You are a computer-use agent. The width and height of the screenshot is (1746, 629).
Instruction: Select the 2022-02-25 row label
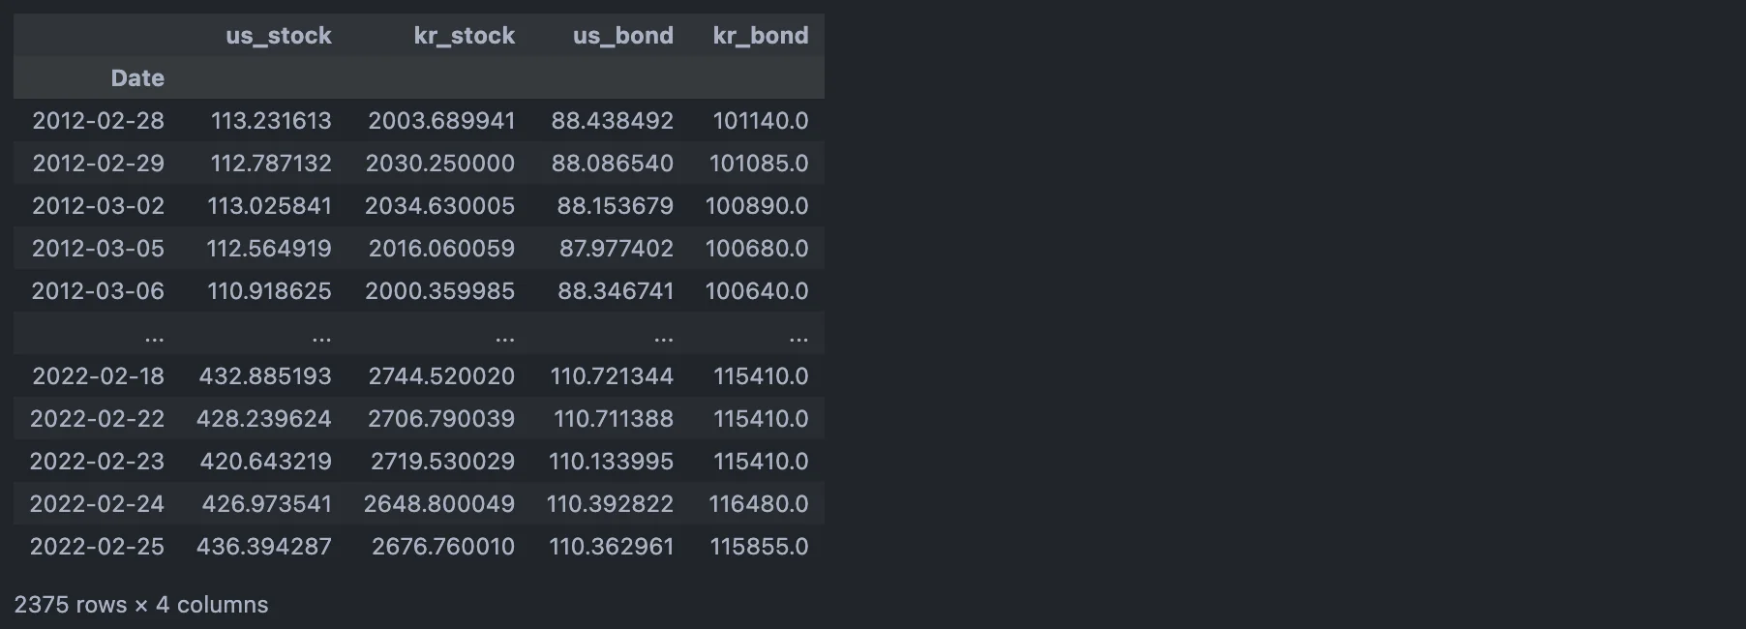click(x=97, y=547)
